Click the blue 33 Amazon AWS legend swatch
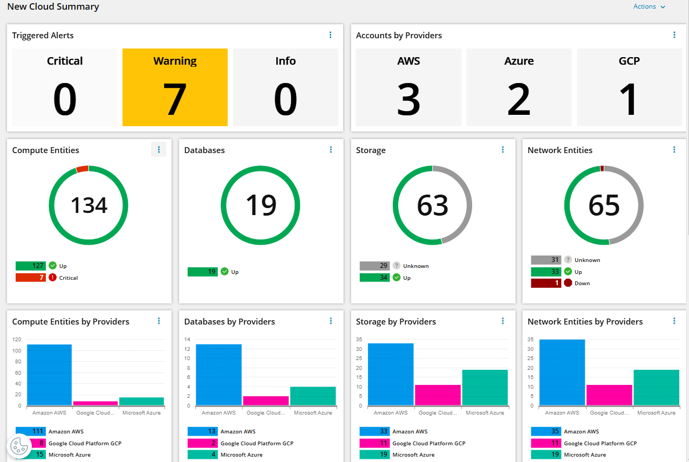This screenshot has height=462, width=689. [x=375, y=431]
